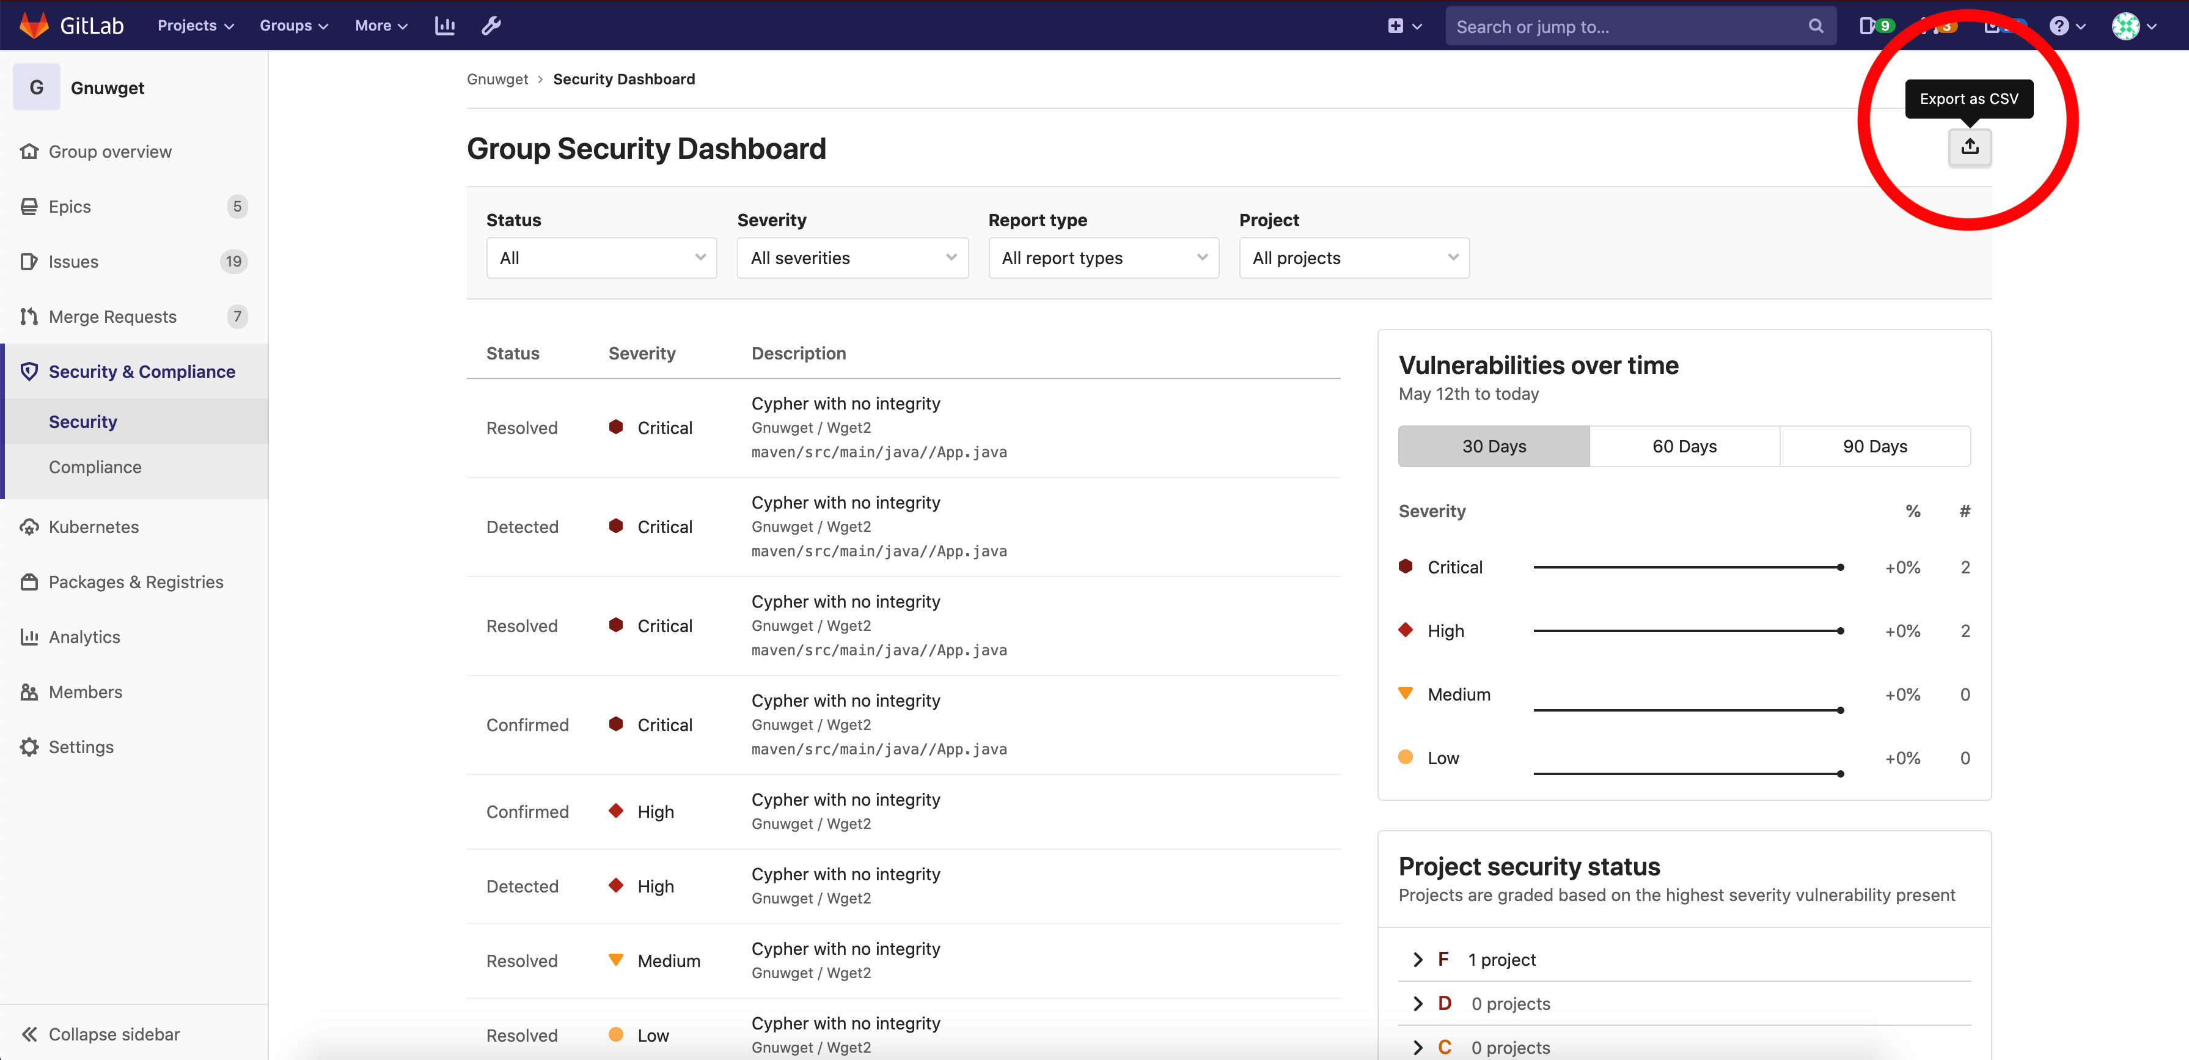2189x1060 pixels.
Task: Open the help question mark menu
Action: (2059, 26)
